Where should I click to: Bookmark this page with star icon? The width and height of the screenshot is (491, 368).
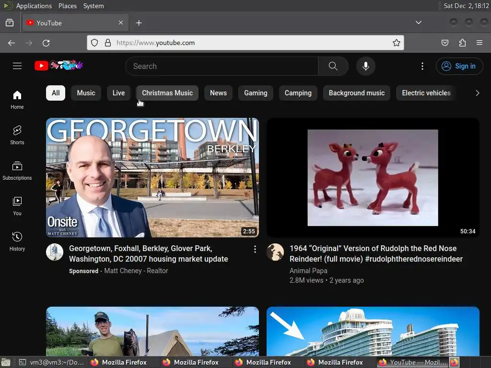click(397, 43)
